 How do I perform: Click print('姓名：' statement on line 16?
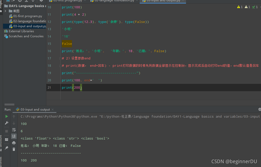coord(114,51)
